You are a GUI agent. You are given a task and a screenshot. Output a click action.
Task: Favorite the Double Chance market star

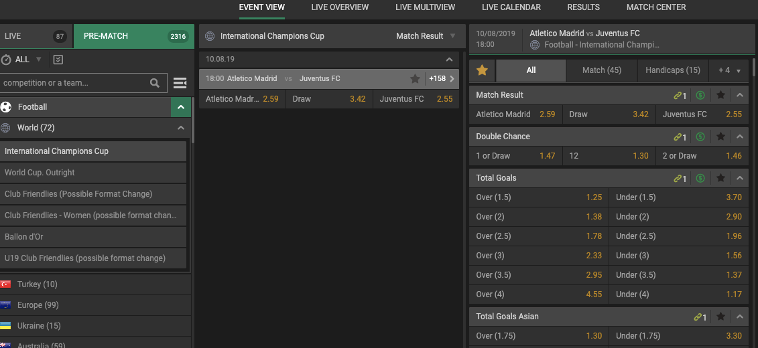720,137
